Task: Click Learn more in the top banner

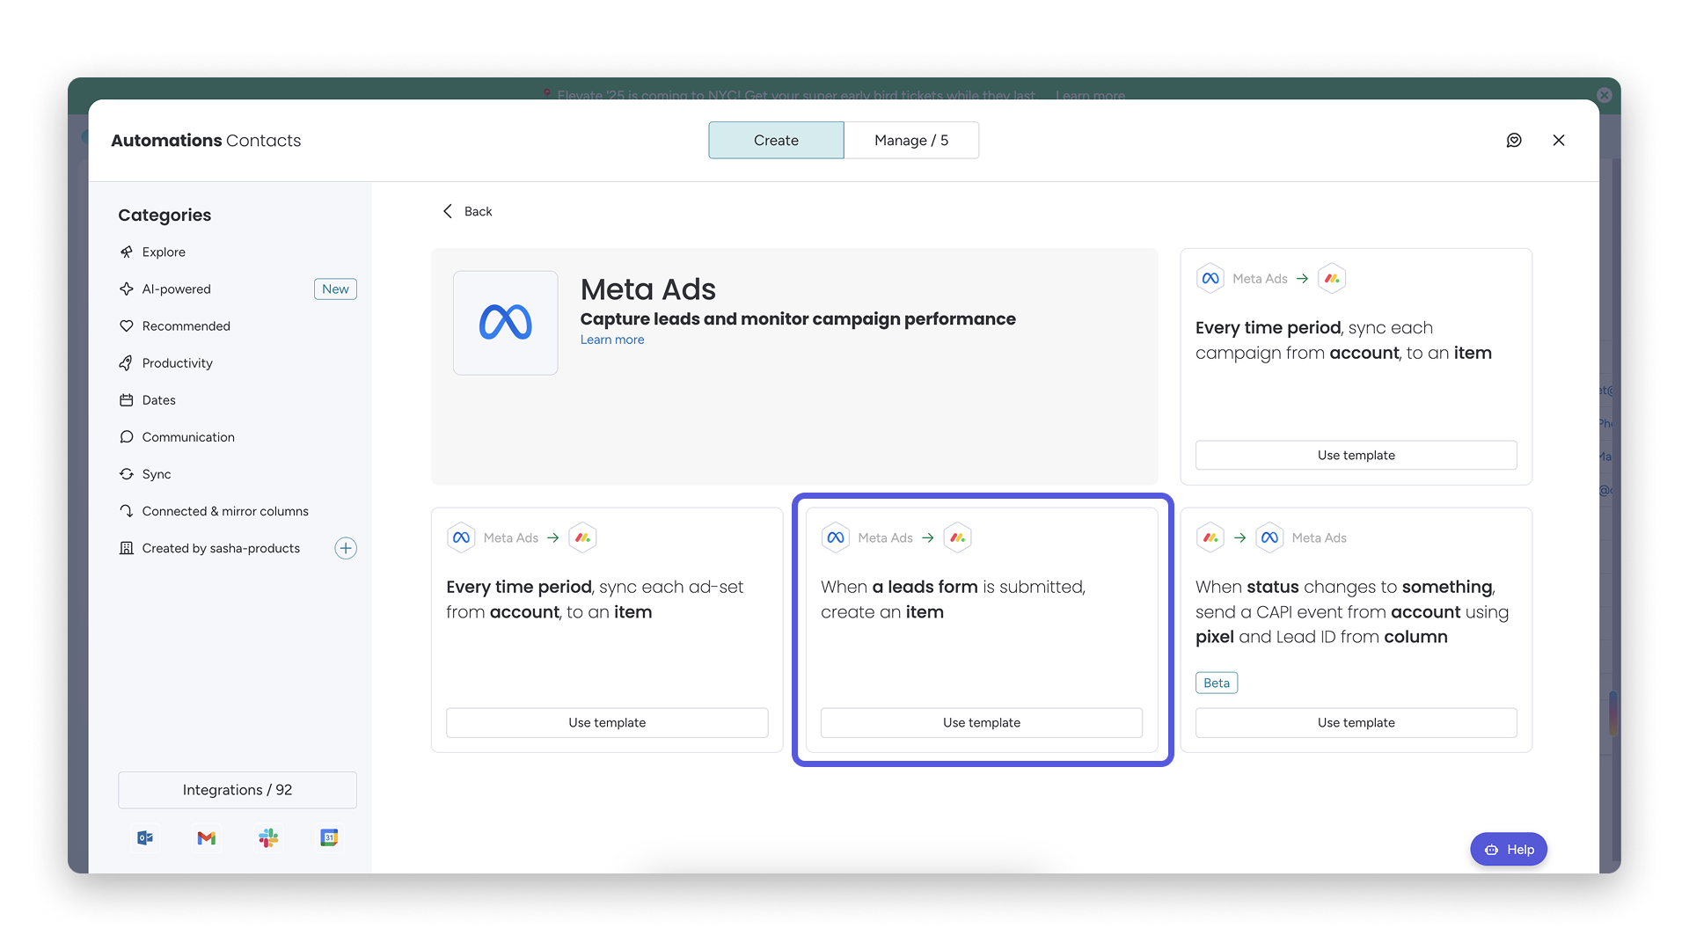Action: click(x=1090, y=95)
